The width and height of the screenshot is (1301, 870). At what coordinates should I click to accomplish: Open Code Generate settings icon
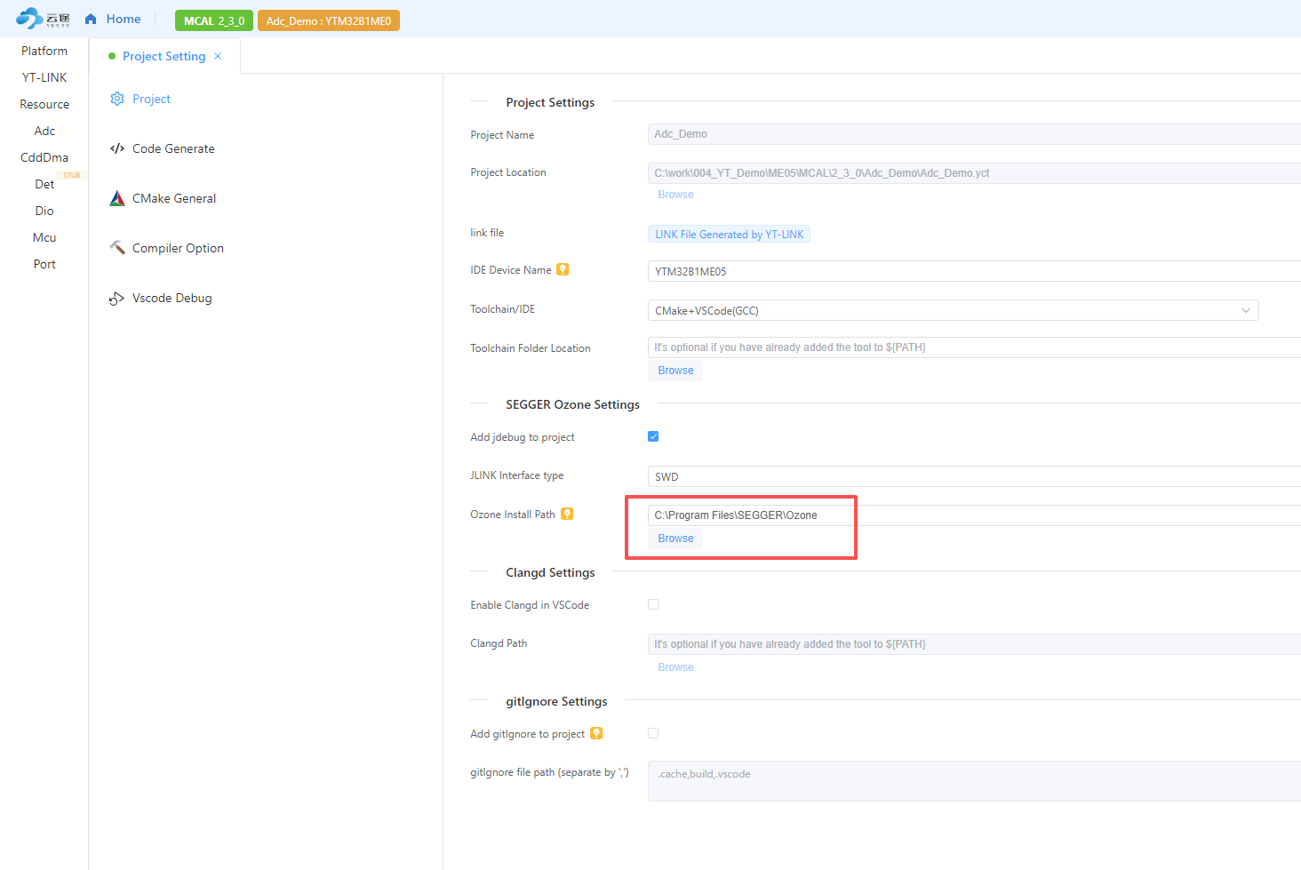tap(117, 148)
